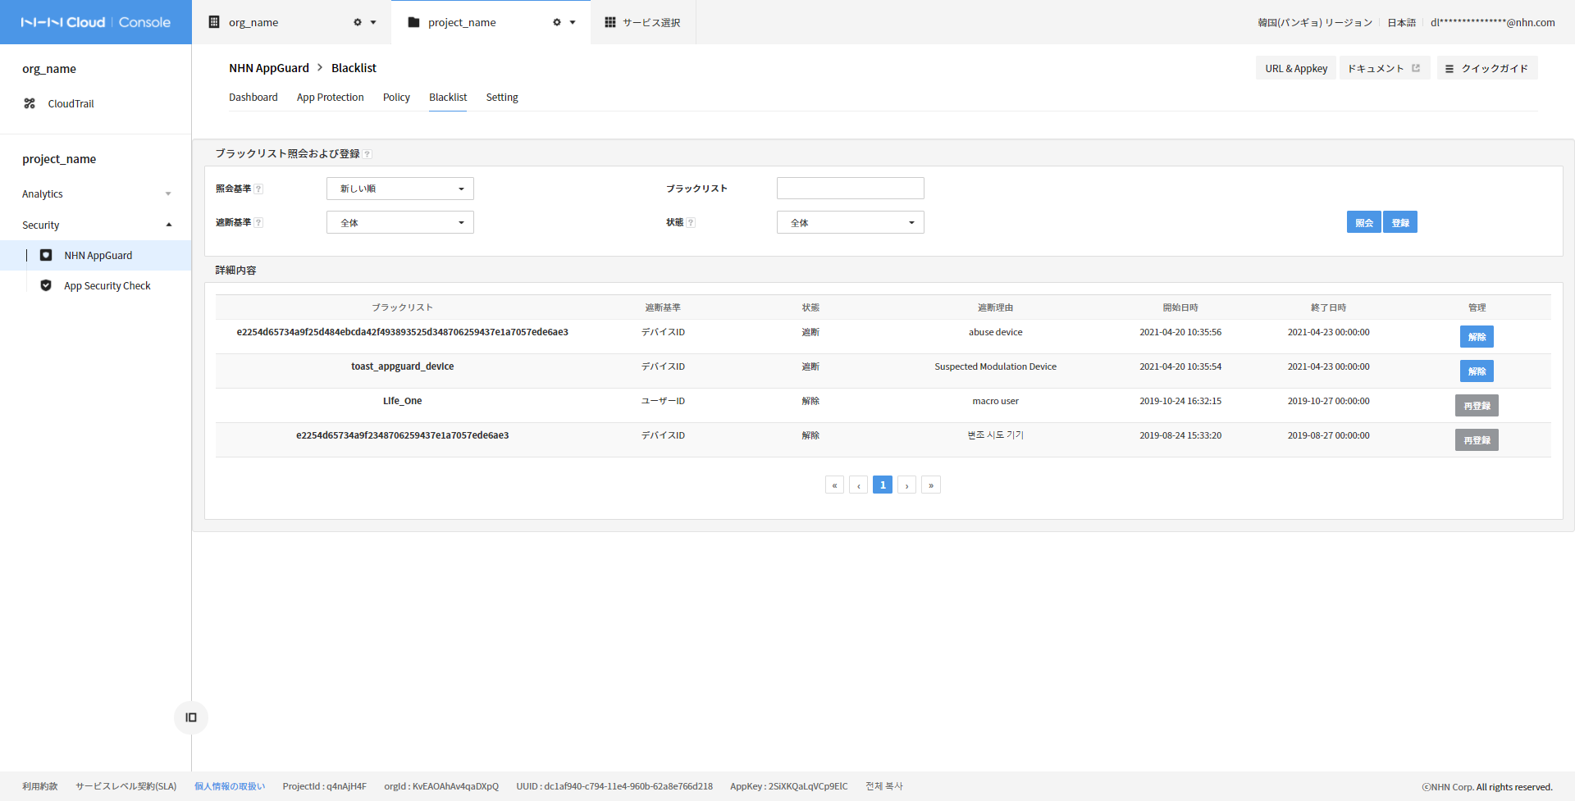Screen dimensions: 1575x801
Task: Open ドキュメント external link
Action: (x=1385, y=68)
